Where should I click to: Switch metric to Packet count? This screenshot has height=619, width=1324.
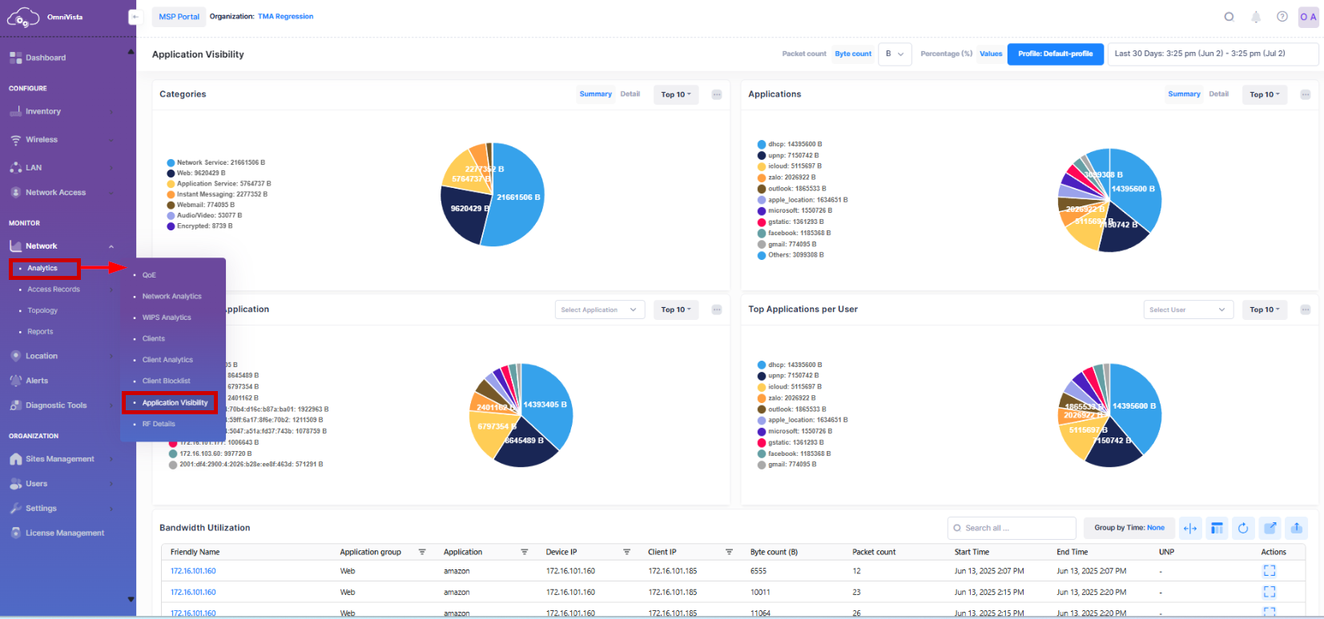coord(803,54)
